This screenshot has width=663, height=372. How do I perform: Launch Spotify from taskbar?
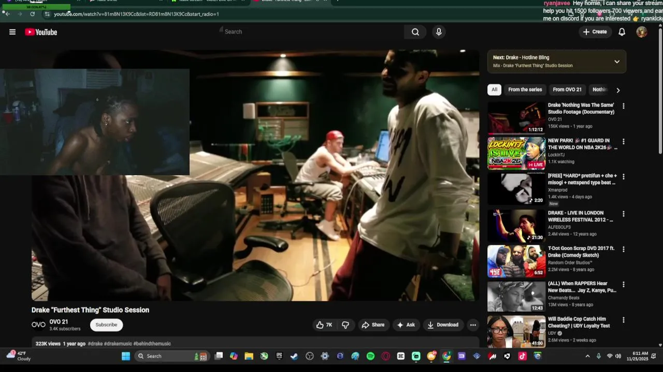pos(370,356)
